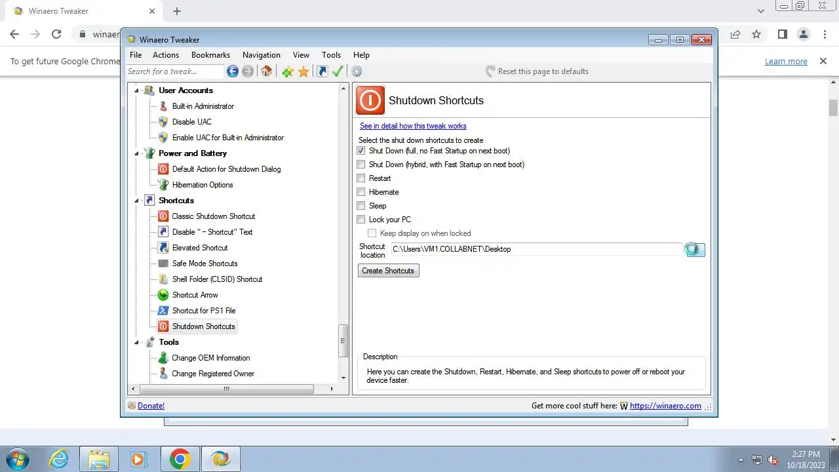Uncheck Shut Down full no Fast Startup
Viewport: 839px width, 472px height.
pyautogui.click(x=361, y=151)
